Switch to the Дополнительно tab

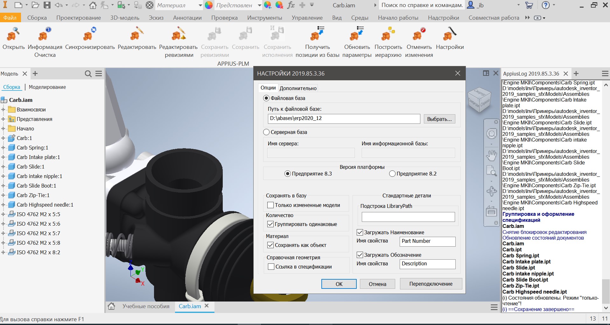pyautogui.click(x=298, y=88)
